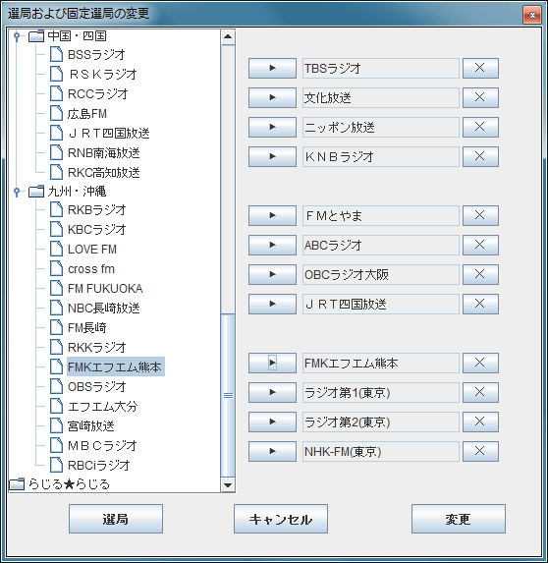Click the play arrow beside ラジオ第2(東京)

click(272, 422)
